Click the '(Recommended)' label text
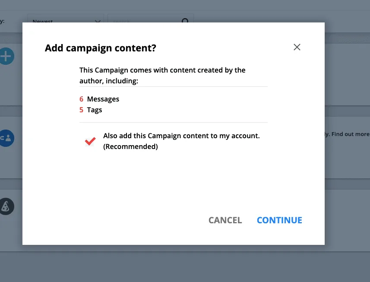Viewport: 370px width, 282px height. click(x=130, y=146)
